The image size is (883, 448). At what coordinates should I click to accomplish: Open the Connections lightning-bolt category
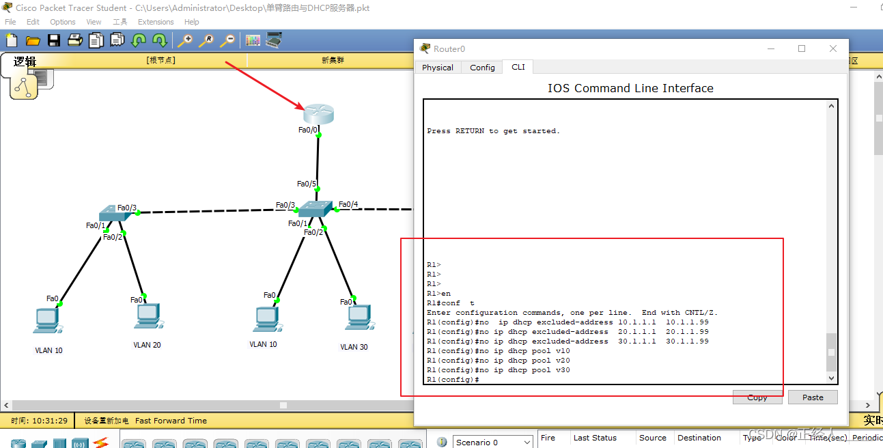point(102,443)
